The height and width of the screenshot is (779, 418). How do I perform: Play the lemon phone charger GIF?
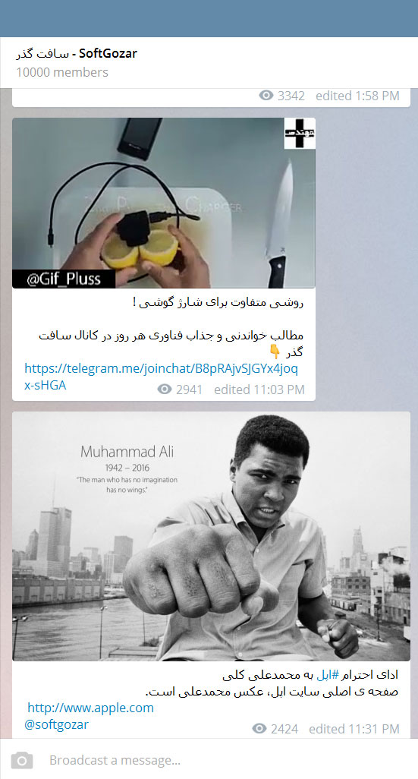pyautogui.click(x=164, y=203)
